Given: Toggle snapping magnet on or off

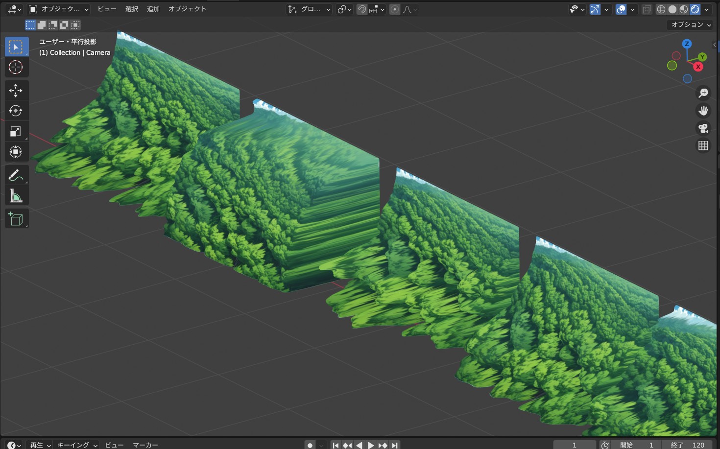Looking at the screenshot, I should [361, 9].
